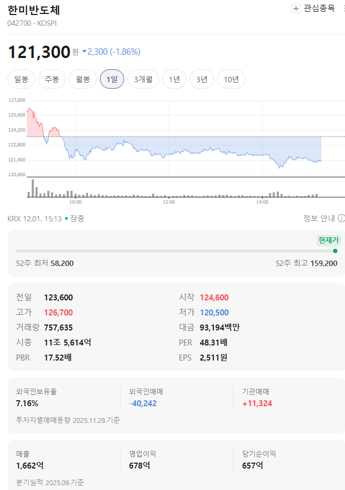The height and width of the screenshot is (490, 345).
Task: Select the 월봉 chart tab
Action: [x=83, y=79]
